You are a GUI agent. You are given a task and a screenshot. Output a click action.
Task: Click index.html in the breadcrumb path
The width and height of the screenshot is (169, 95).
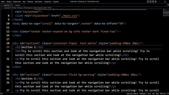click(x=7, y=8)
